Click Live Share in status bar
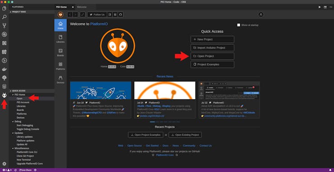 click(x=25, y=170)
